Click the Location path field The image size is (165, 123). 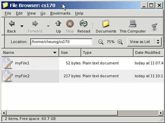pos(61,42)
